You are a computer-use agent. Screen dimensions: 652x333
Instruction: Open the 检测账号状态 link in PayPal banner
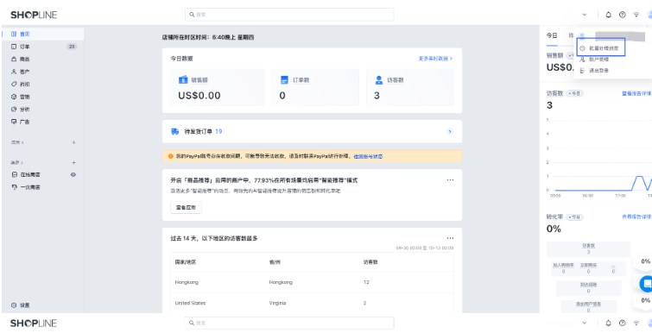pyautogui.click(x=368, y=156)
